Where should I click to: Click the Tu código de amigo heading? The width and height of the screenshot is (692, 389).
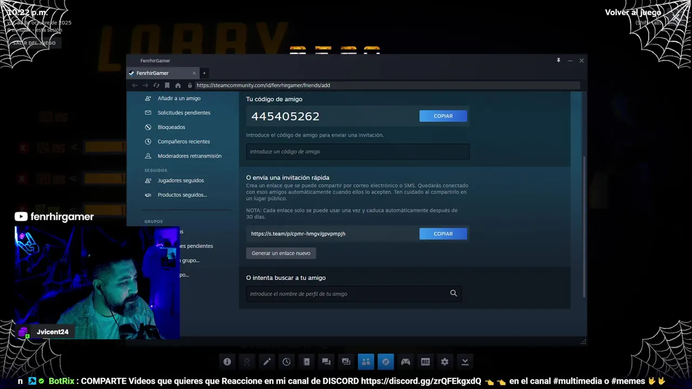[274, 99]
